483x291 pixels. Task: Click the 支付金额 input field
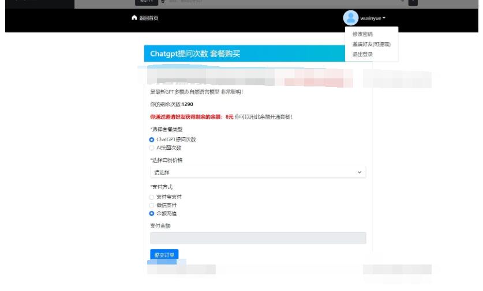258,238
